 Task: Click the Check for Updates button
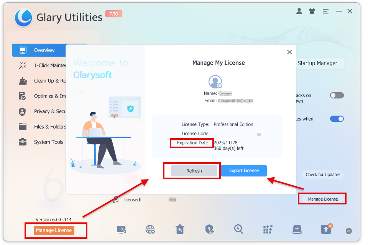pos(323,175)
